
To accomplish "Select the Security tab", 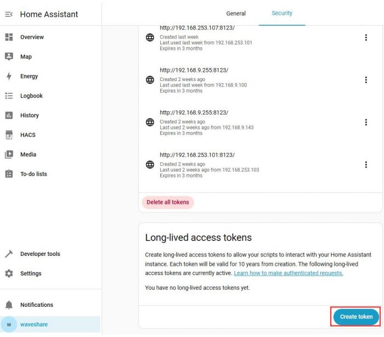I will coord(282,13).
